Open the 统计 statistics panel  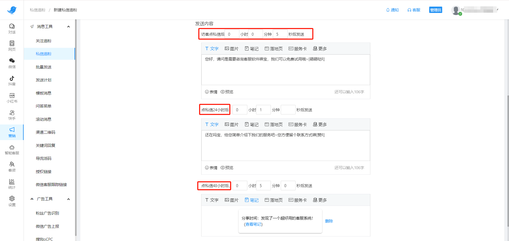point(12,183)
